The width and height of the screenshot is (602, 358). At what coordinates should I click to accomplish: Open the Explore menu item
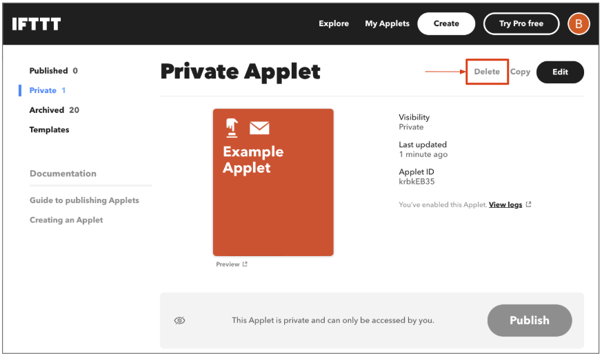[x=334, y=23]
